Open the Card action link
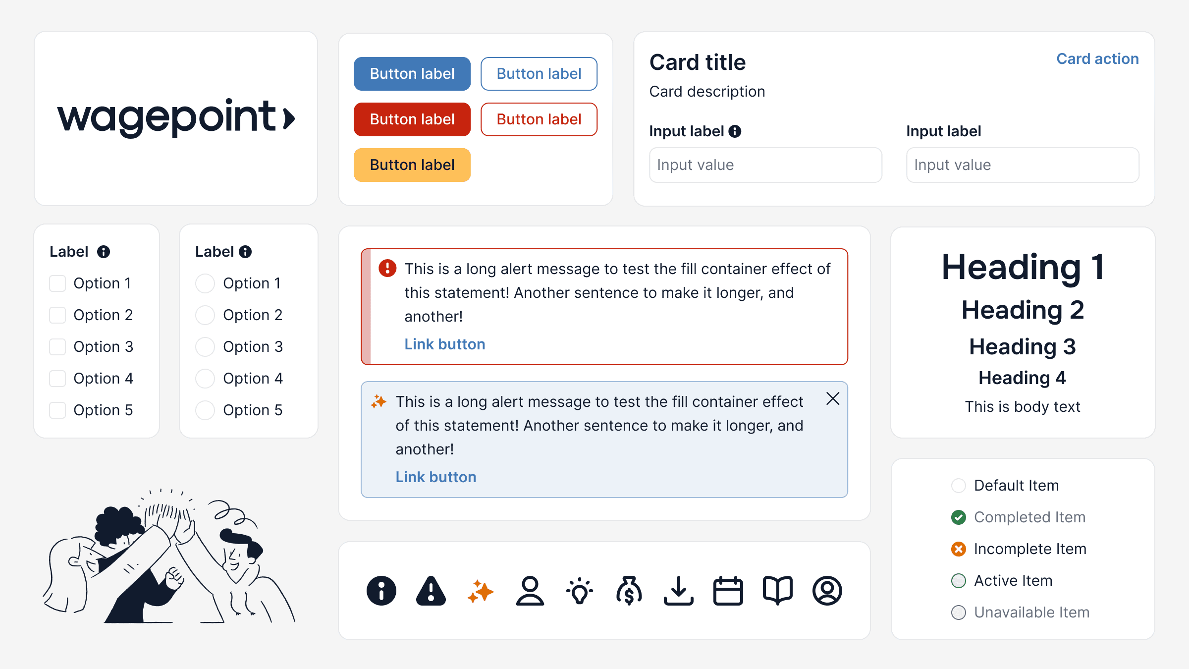 [1097, 58]
